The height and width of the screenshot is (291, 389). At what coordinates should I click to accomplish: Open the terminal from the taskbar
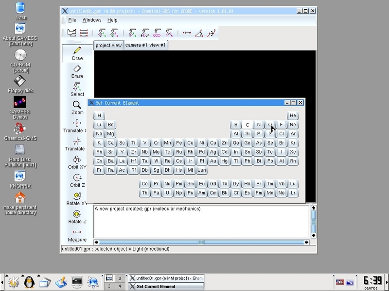tap(77, 281)
